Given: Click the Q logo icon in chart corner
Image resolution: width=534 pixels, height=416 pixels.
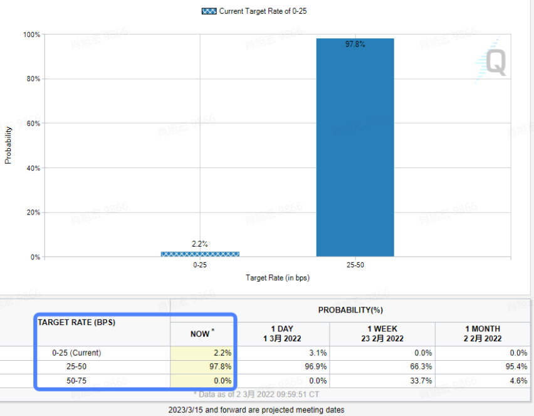Looking at the screenshot, I should pyautogui.click(x=491, y=61).
